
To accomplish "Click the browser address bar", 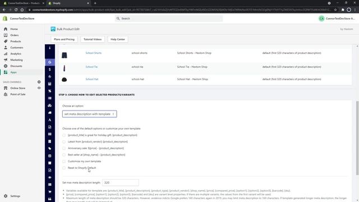I will click(181, 10).
